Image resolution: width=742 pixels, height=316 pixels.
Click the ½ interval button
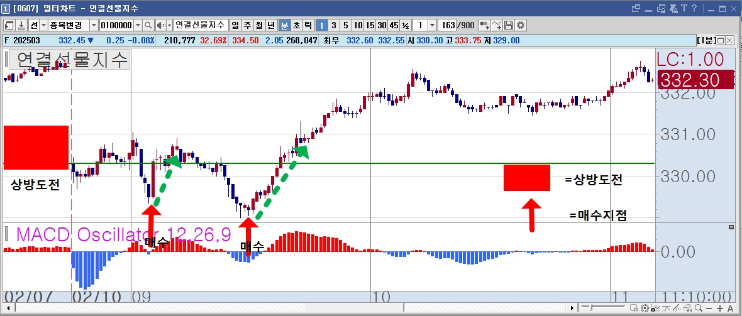coord(406,25)
